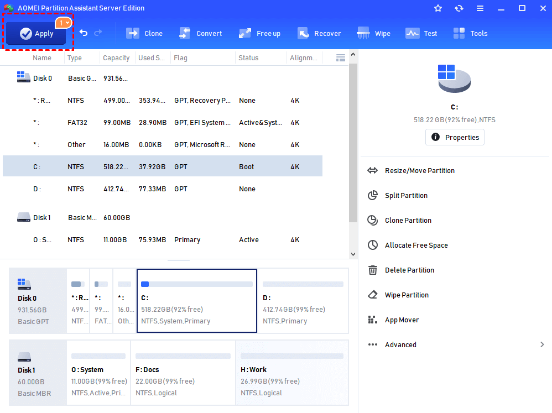Select the *:R... recovery block in disk map
The height and width of the screenshot is (413, 552).
pos(78,301)
